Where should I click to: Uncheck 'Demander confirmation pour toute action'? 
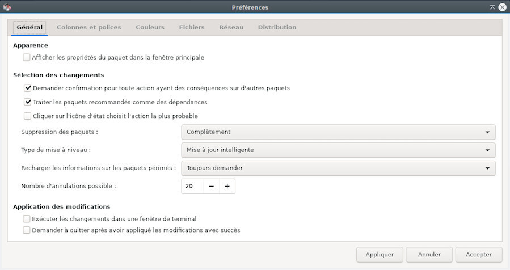(27, 88)
